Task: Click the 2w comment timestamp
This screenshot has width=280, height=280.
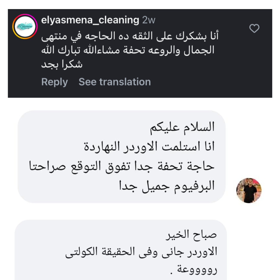Action: point(149,20)
